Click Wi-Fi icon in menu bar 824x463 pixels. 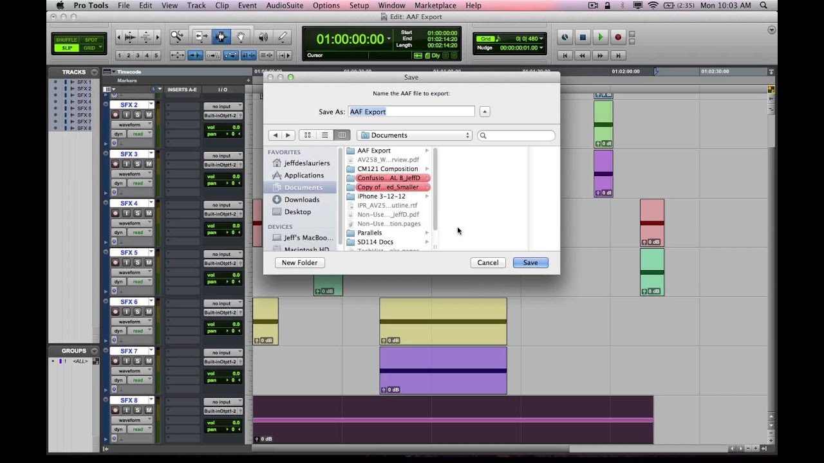point(653,5)
